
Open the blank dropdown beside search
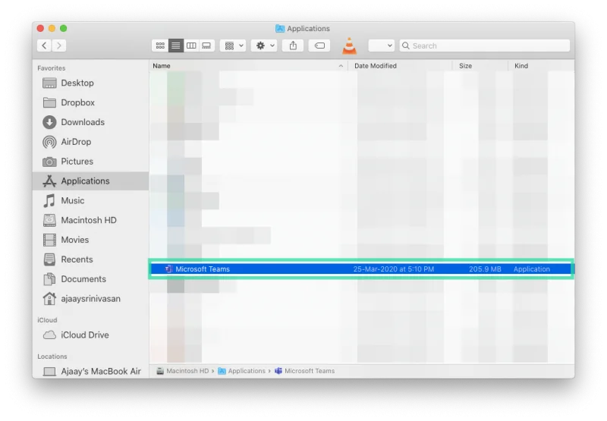coord(382,46)
